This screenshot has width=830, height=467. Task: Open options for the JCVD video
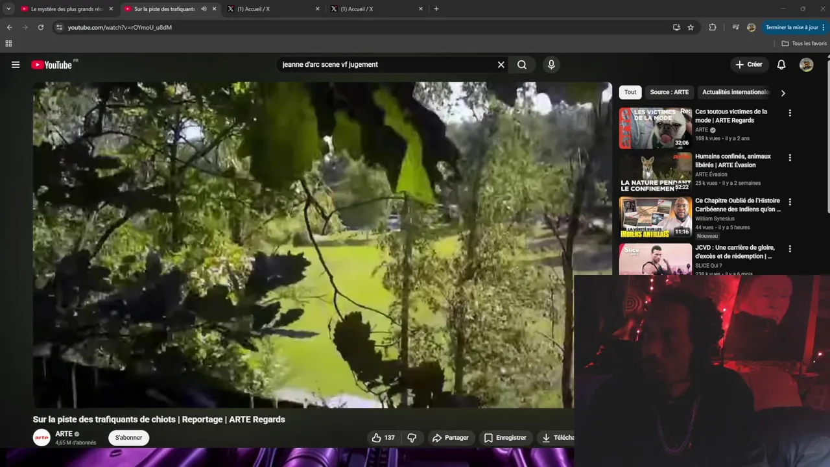point(790,248)
